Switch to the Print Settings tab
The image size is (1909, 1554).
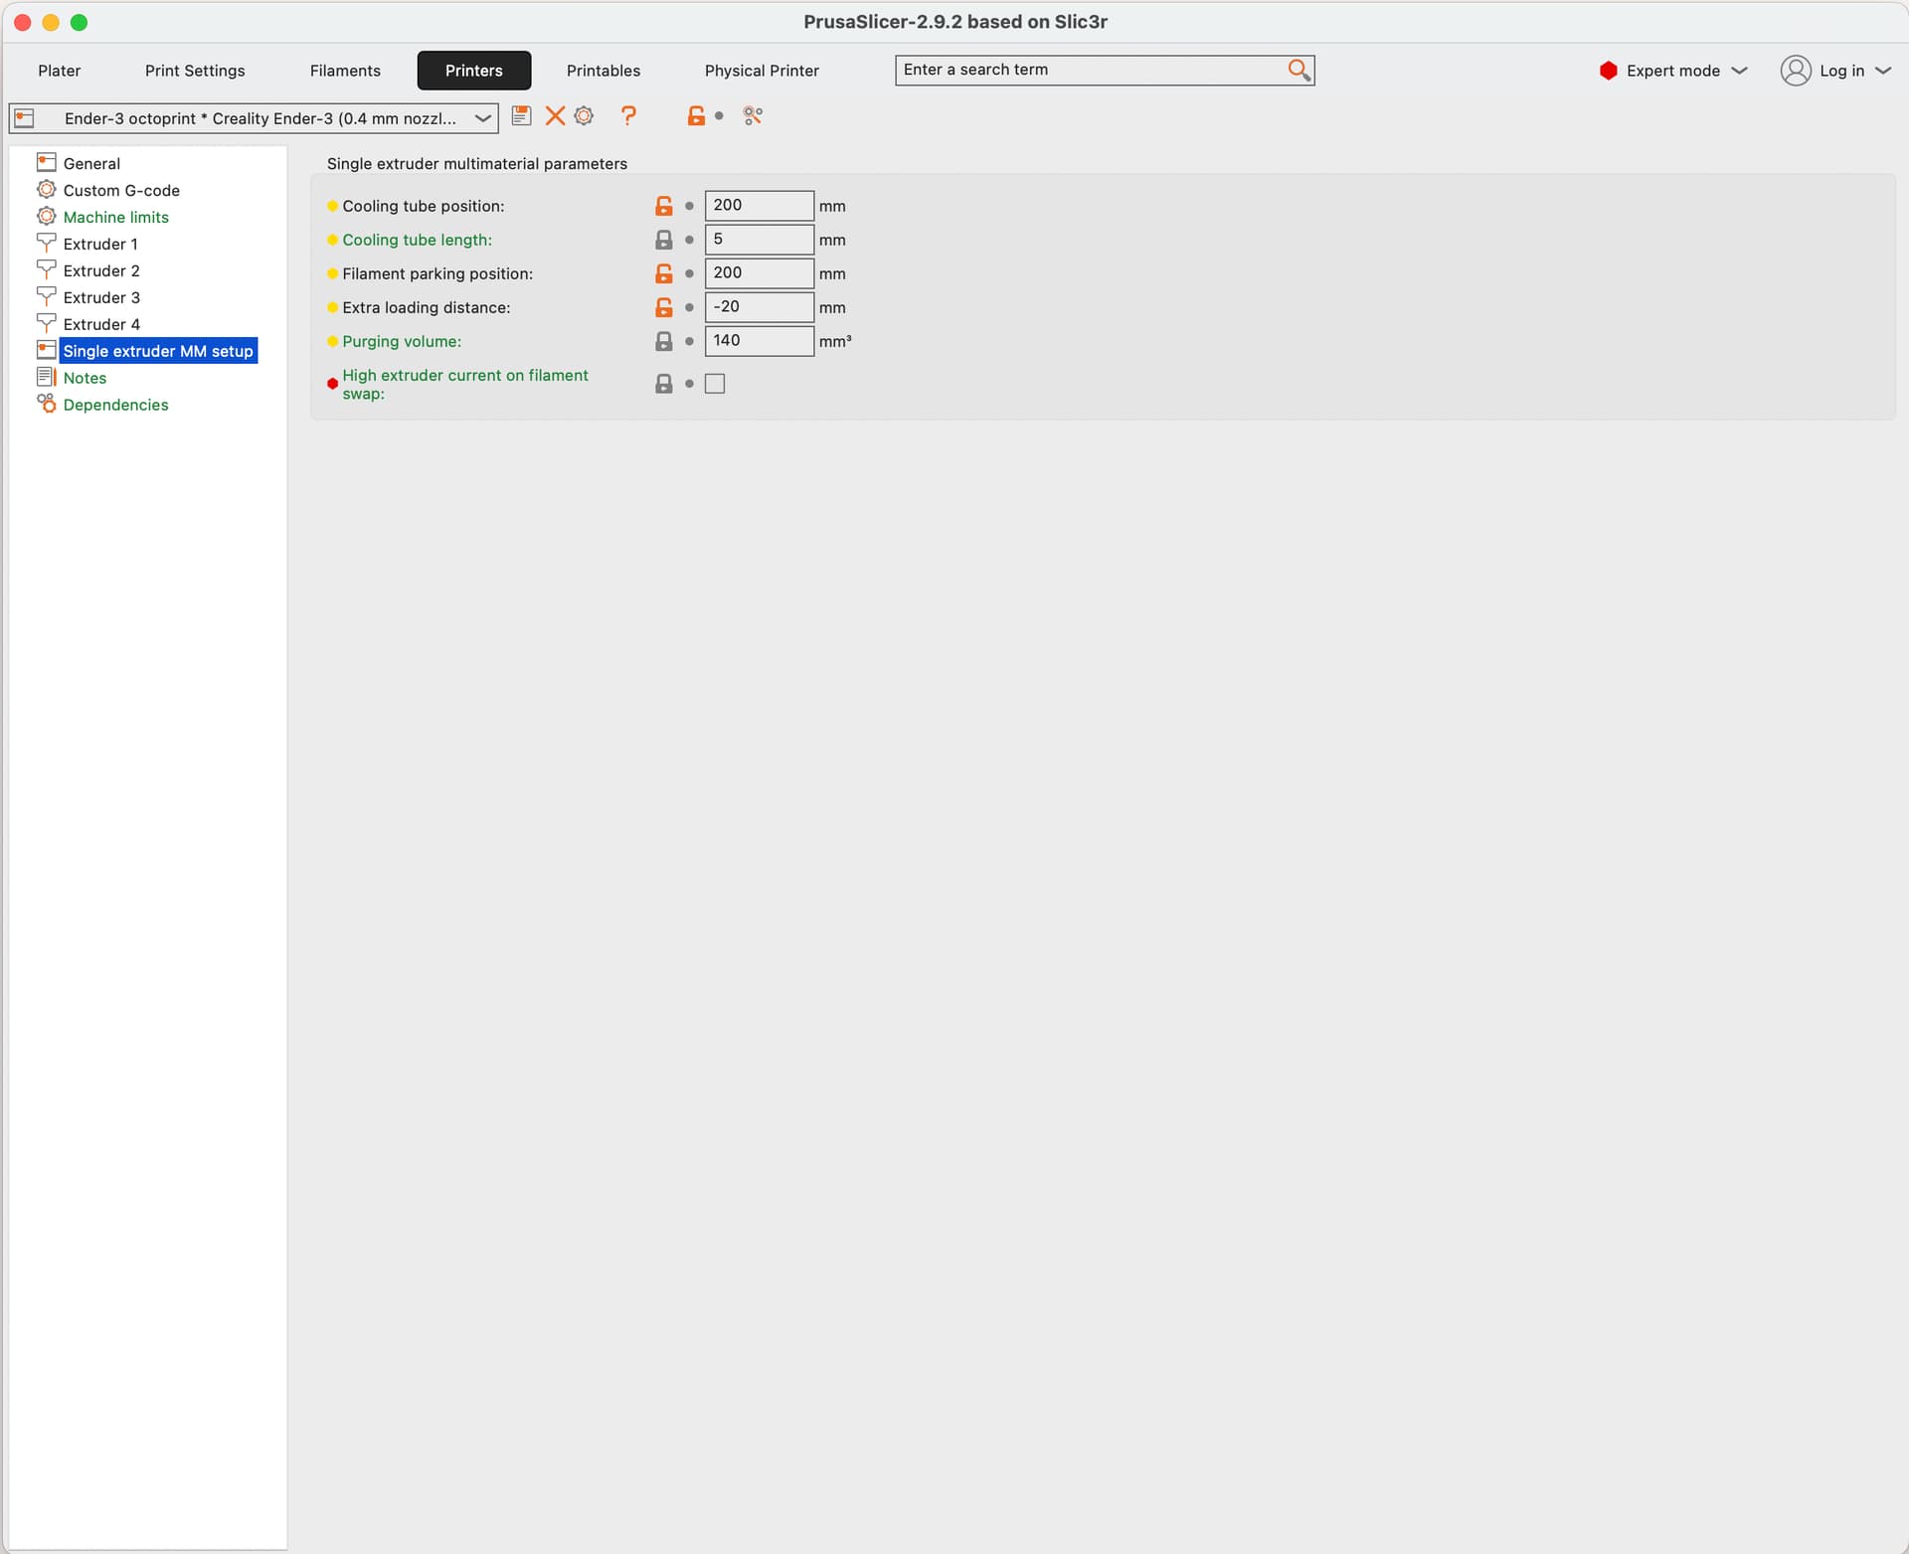(195, 71)
